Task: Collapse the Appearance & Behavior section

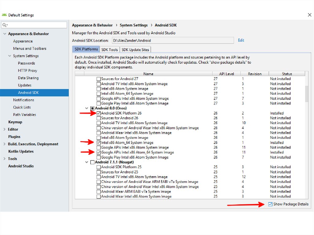Action: (x=5, y=34)
